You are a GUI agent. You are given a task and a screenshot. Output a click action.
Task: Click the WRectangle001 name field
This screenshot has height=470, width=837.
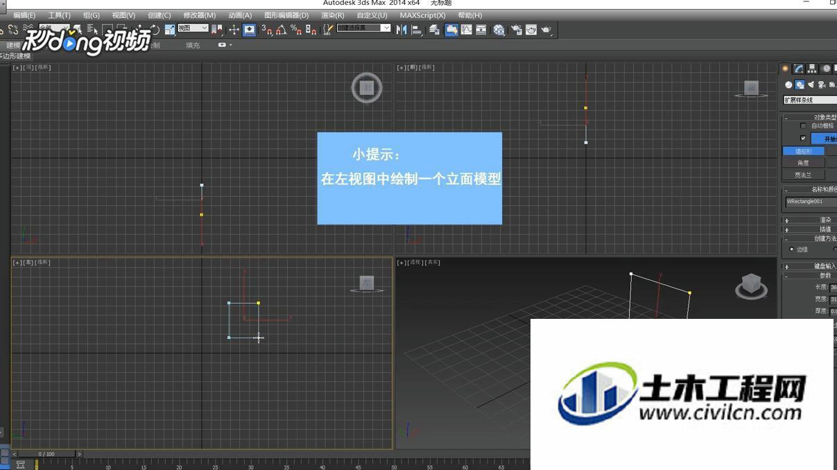[811, 202]
